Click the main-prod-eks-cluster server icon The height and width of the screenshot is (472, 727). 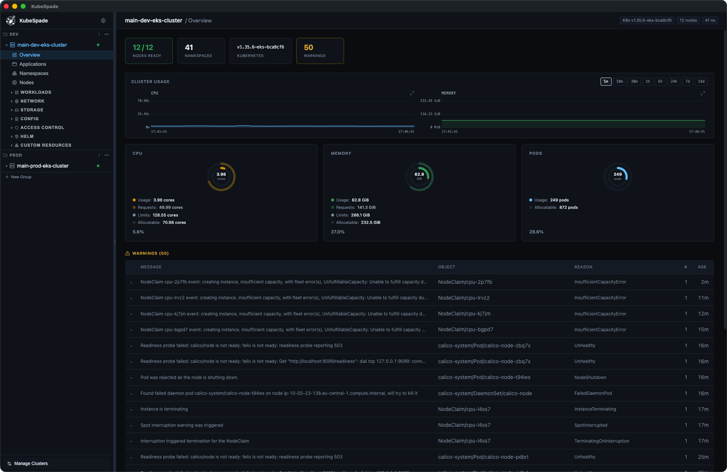pos(12,166)
